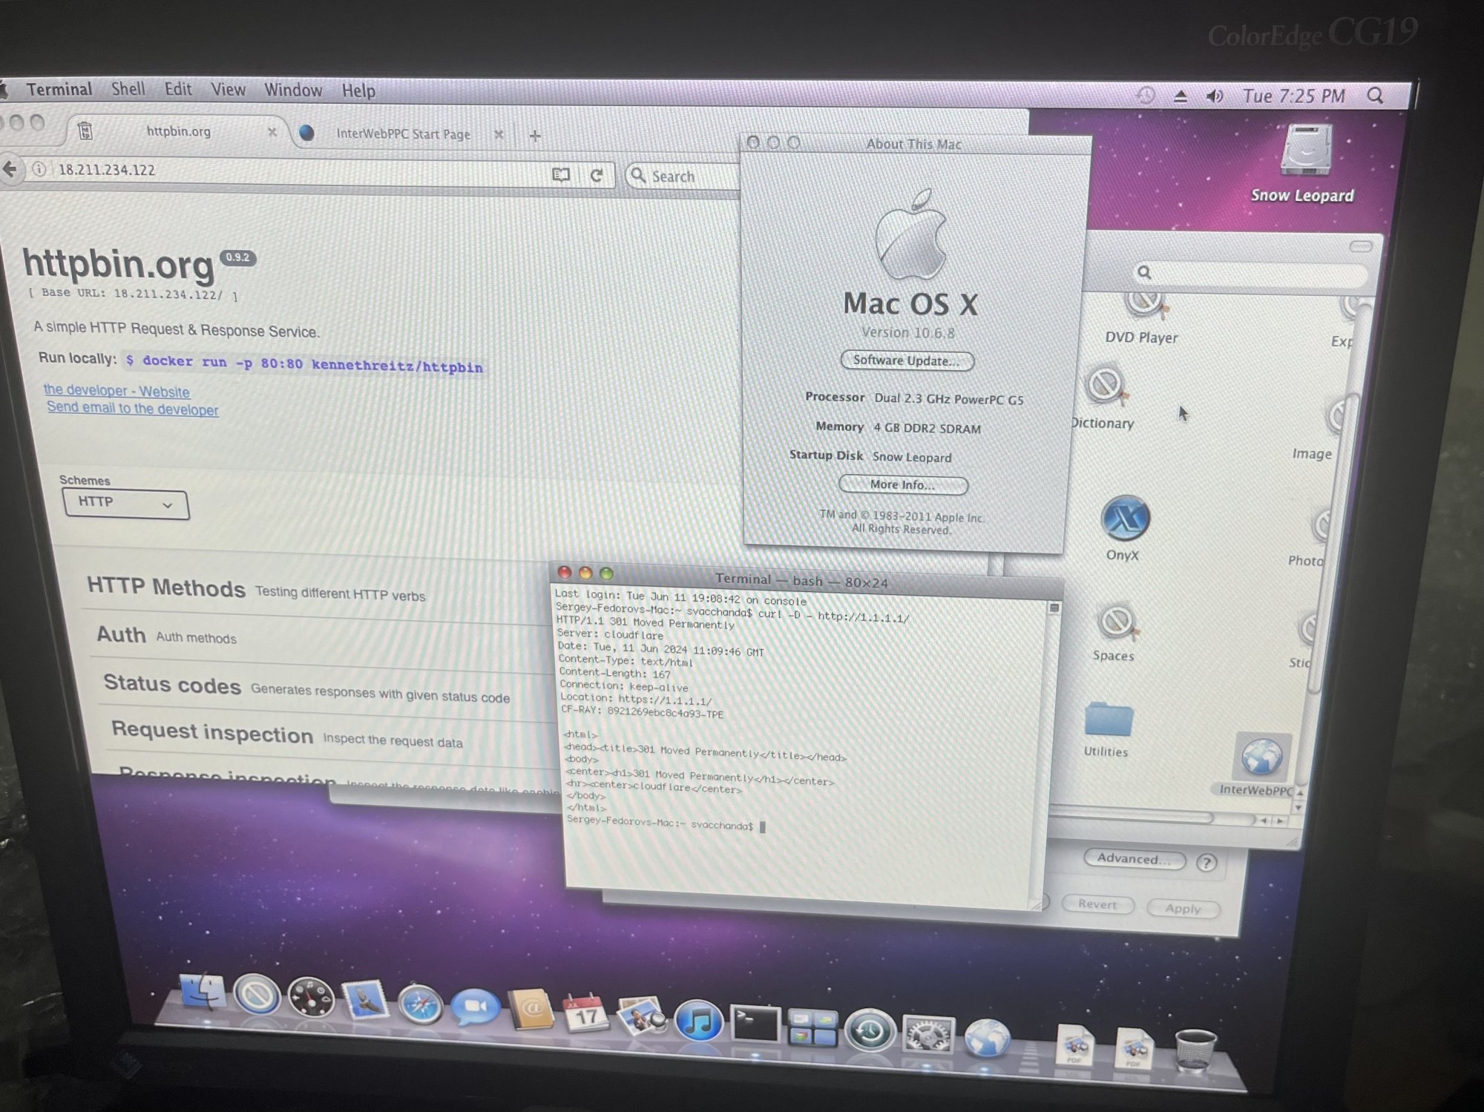Open Terminal from the Dock

pyautogui.click(x=755, y=1024)
